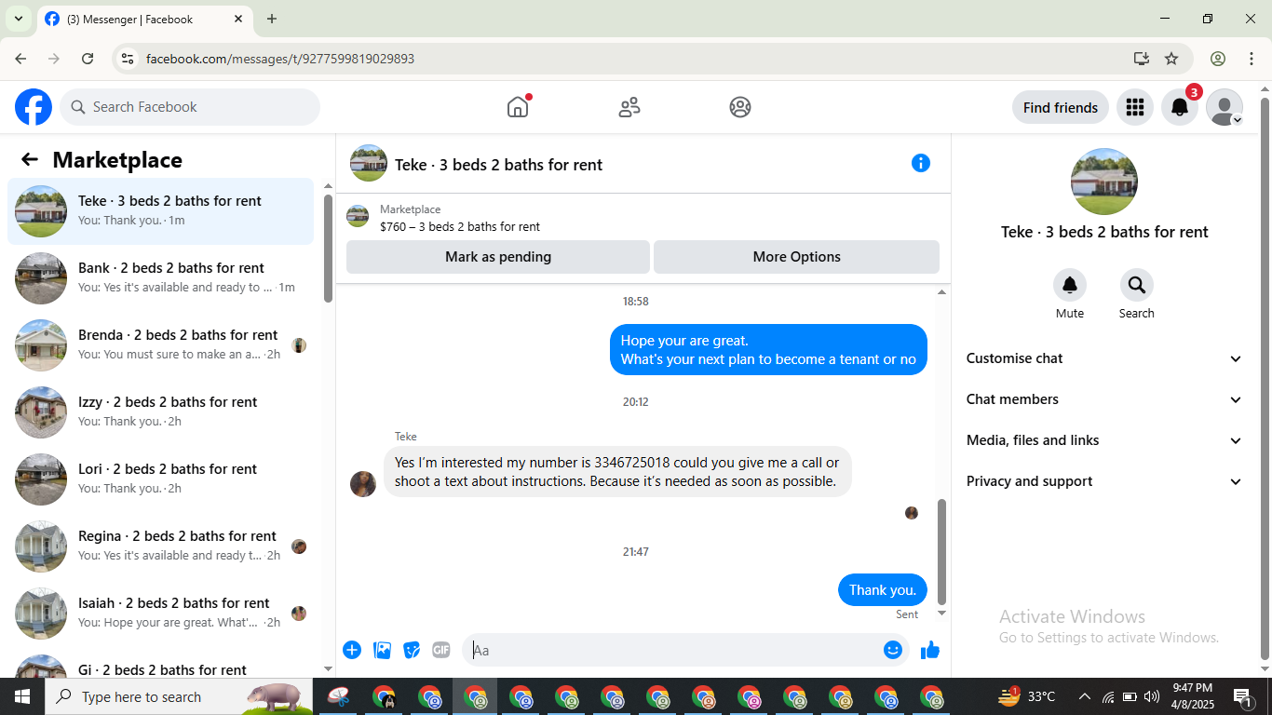Expand Chat members section
This screenshot has width=1272, height=715.
click(x=1104, y=399)
